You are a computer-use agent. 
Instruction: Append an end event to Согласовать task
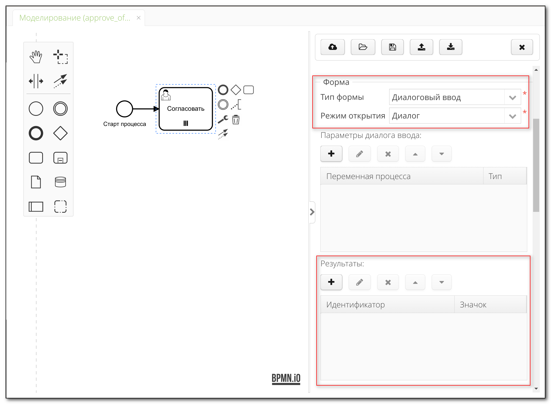(x=223, y=90)
